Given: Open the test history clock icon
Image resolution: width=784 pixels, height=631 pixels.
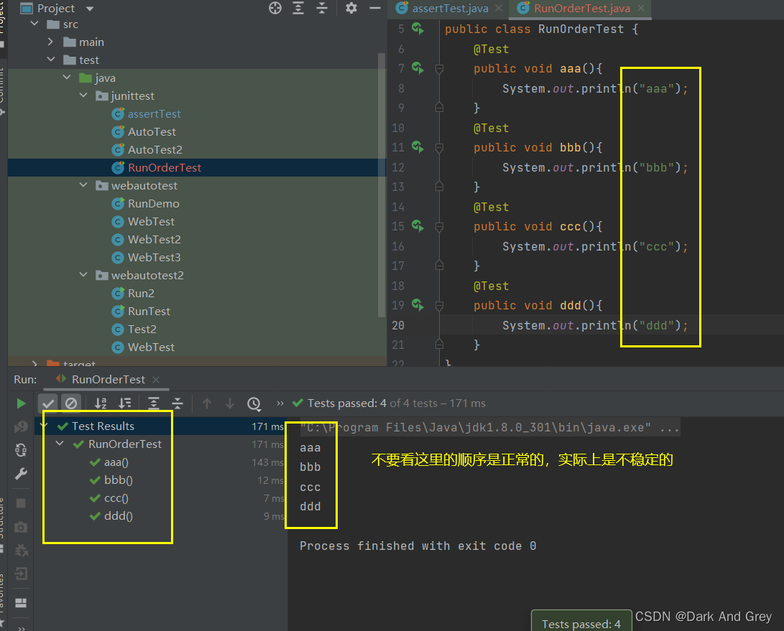Looking at the screenshot, I should coord(254,403).
